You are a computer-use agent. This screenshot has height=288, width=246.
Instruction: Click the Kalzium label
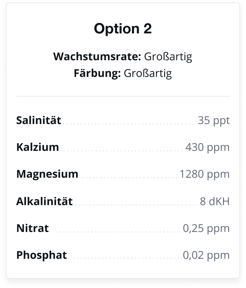(38, 147)
